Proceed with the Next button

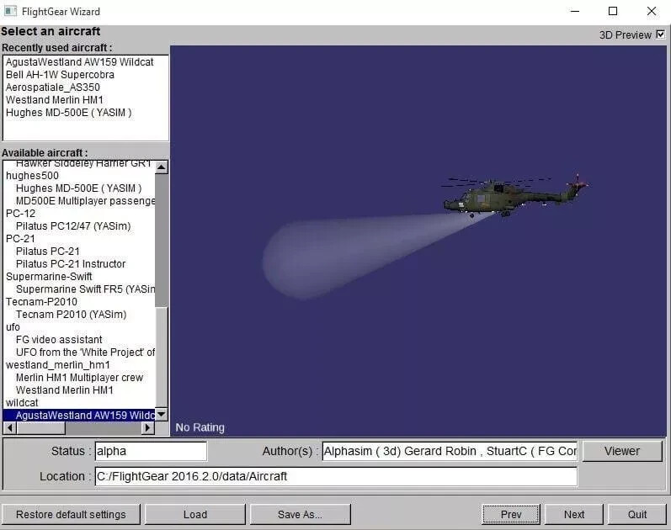point(574,514)
